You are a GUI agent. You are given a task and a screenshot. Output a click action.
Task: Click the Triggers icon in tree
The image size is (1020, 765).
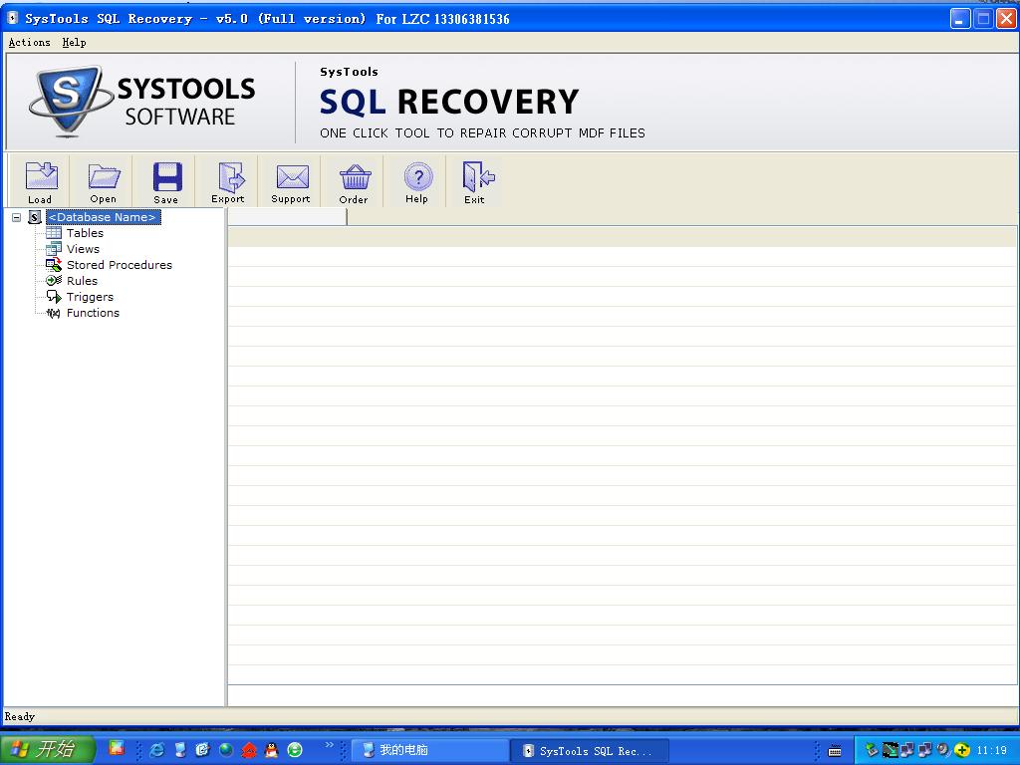[x=54, y=297]
